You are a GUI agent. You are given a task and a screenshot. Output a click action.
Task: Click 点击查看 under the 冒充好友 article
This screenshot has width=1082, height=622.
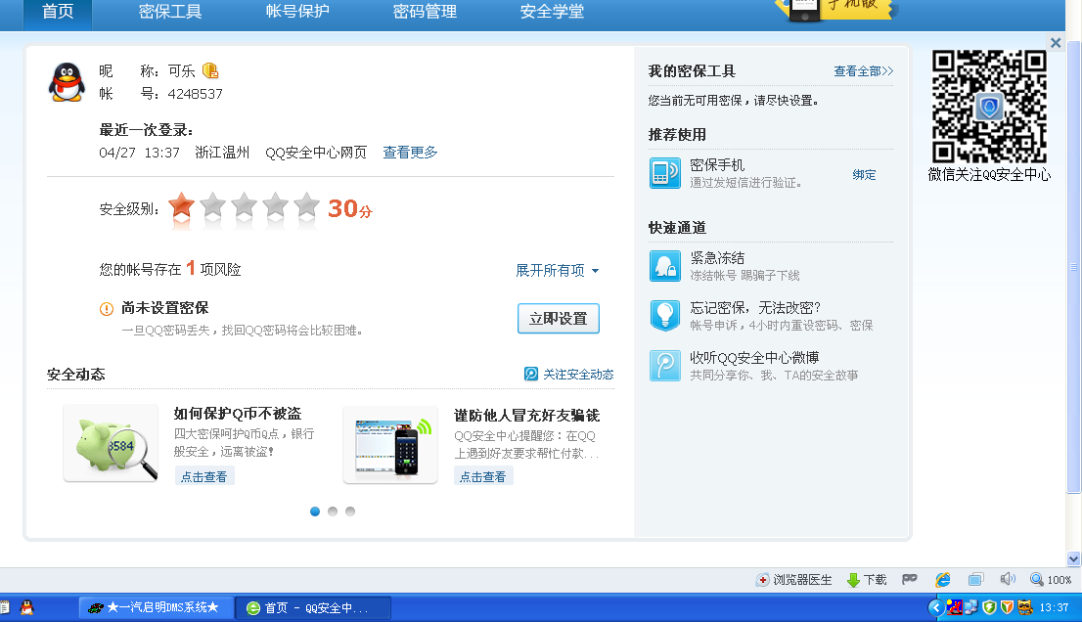[483, 476]
